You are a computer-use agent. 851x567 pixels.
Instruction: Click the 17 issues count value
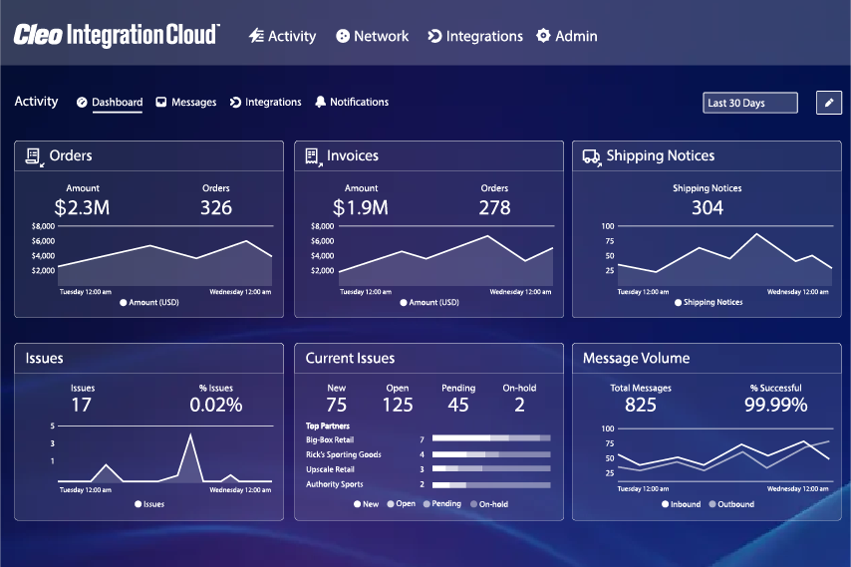[82, 405]
